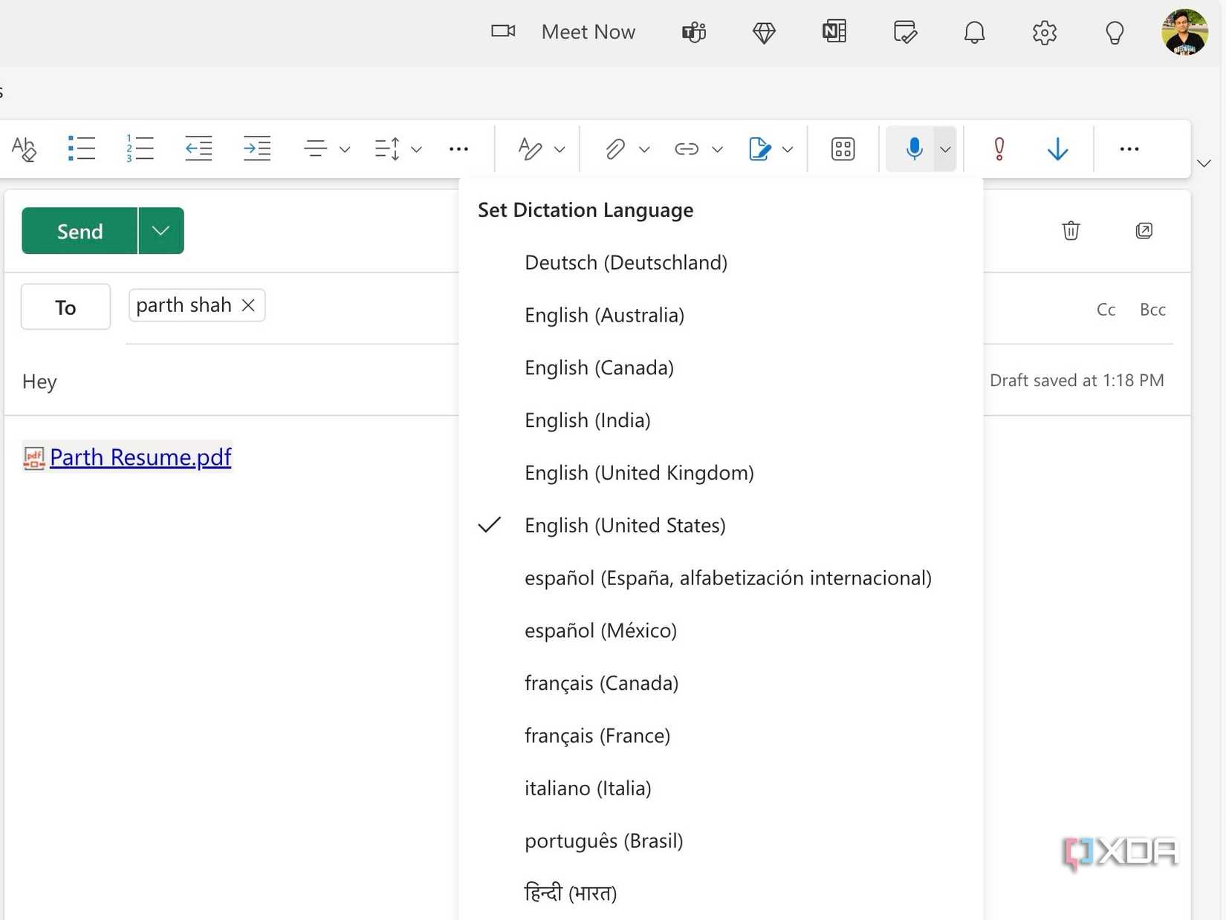Image resolution: width=1226 pixels, height=920 pixels.
Task: Increase the paragraph indent
Action: click(x=257, y=149)
